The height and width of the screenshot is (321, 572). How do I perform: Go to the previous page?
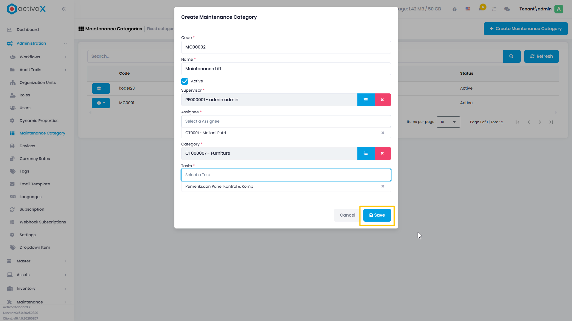click(529, 122)
